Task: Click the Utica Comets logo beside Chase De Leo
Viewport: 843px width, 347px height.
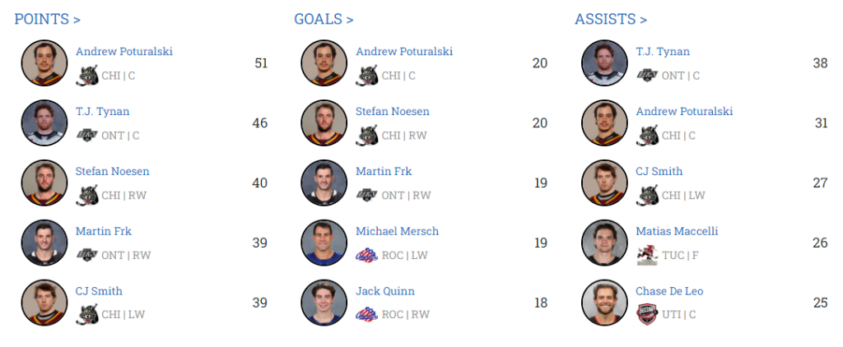Action: coord(647,315)
